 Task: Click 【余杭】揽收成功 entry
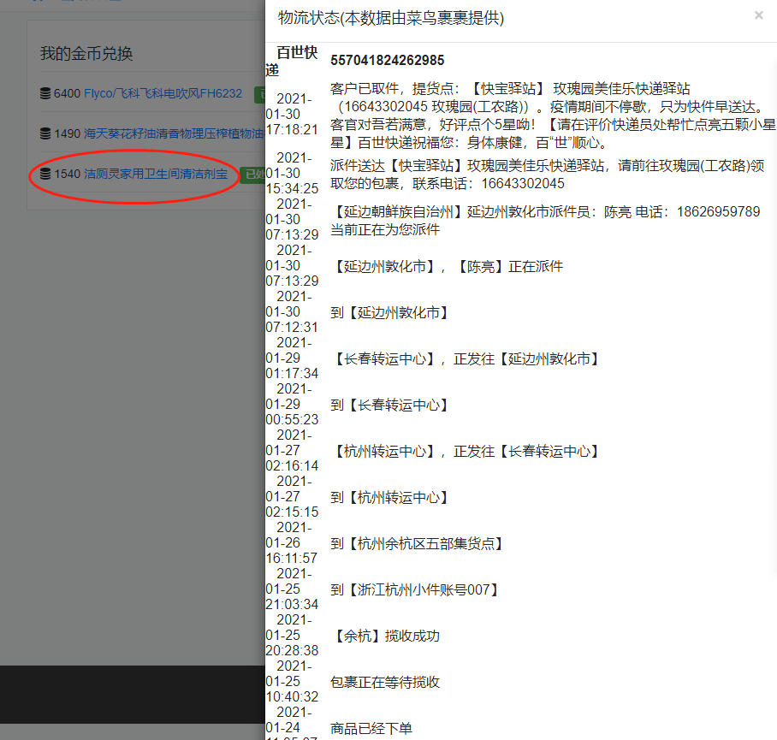coord(385,636)
